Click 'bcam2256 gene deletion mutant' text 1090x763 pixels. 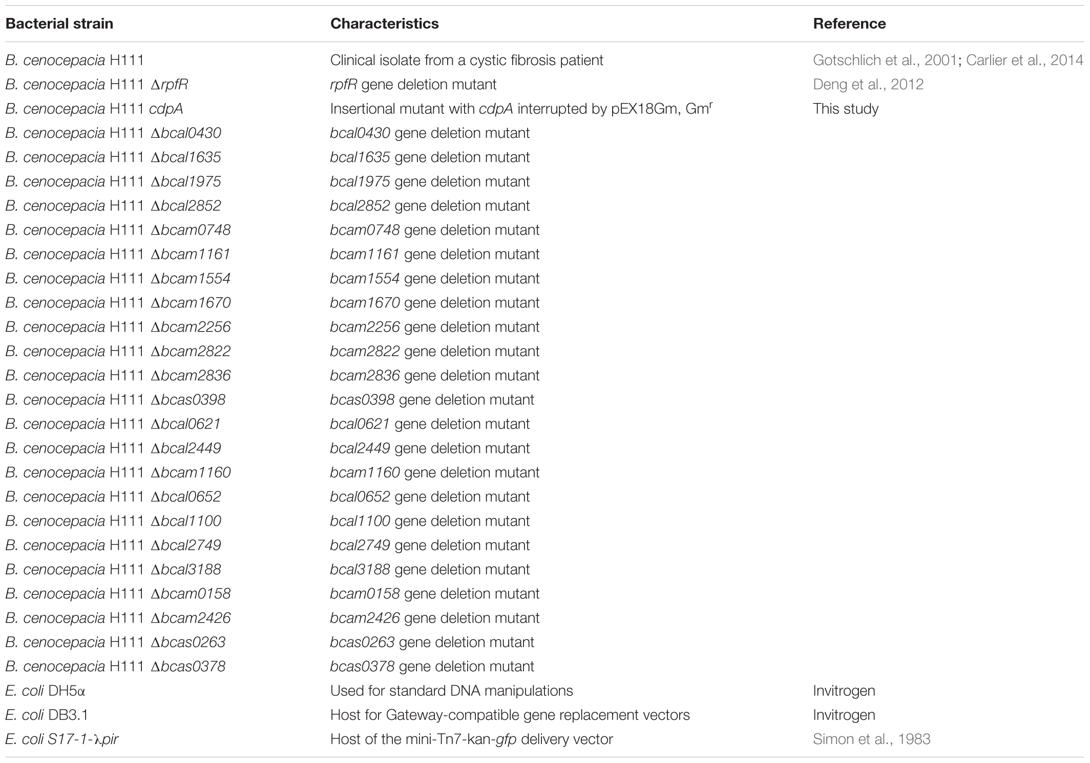click(435, 327)
